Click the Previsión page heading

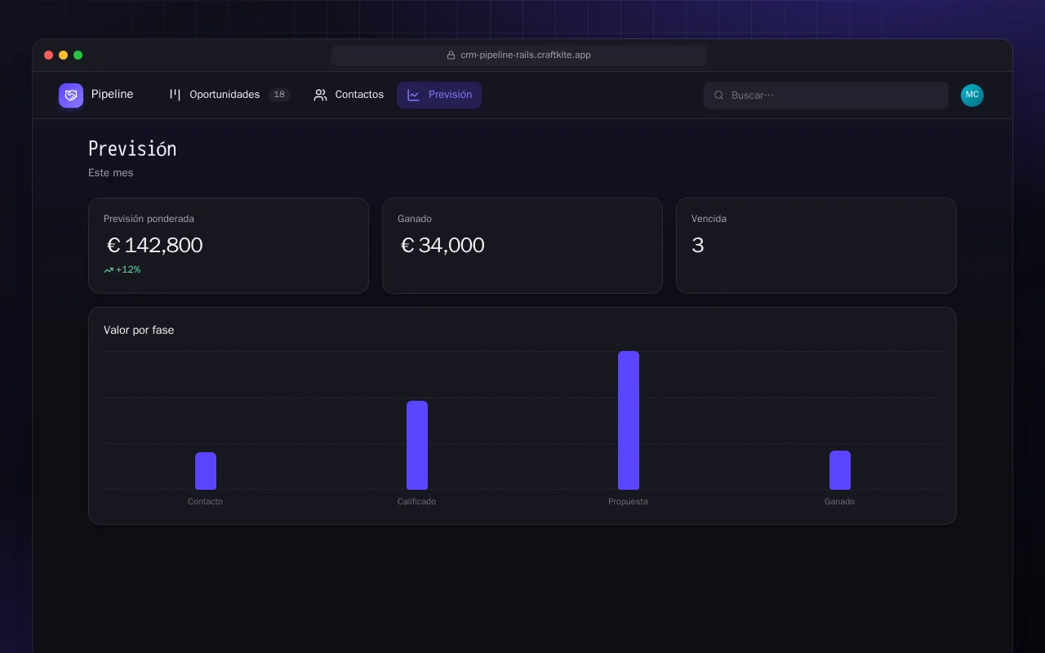coord(132,149)
